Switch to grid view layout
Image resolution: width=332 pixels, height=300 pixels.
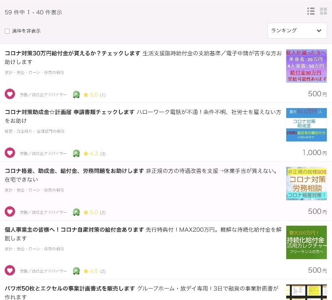[x=323, y=11]
